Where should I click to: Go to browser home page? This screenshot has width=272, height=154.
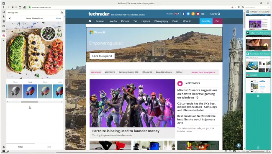click(x=25, y=7)
